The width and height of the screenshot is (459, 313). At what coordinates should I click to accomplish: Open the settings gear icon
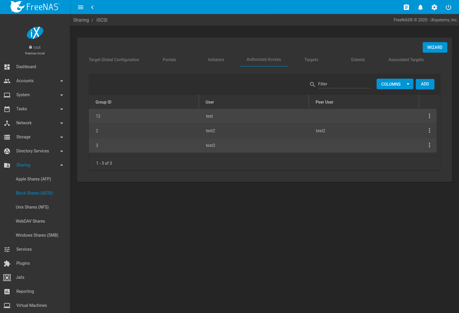tap(434, 7)
